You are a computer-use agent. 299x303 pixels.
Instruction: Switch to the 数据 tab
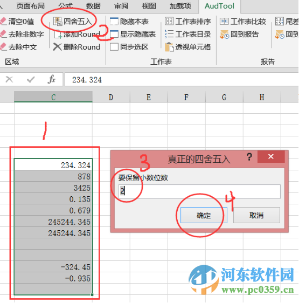point(93,6)
